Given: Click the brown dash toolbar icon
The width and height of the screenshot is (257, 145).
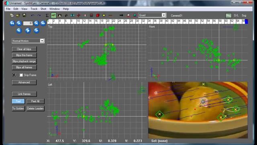Looking at the screenshot, I should 110,15.
